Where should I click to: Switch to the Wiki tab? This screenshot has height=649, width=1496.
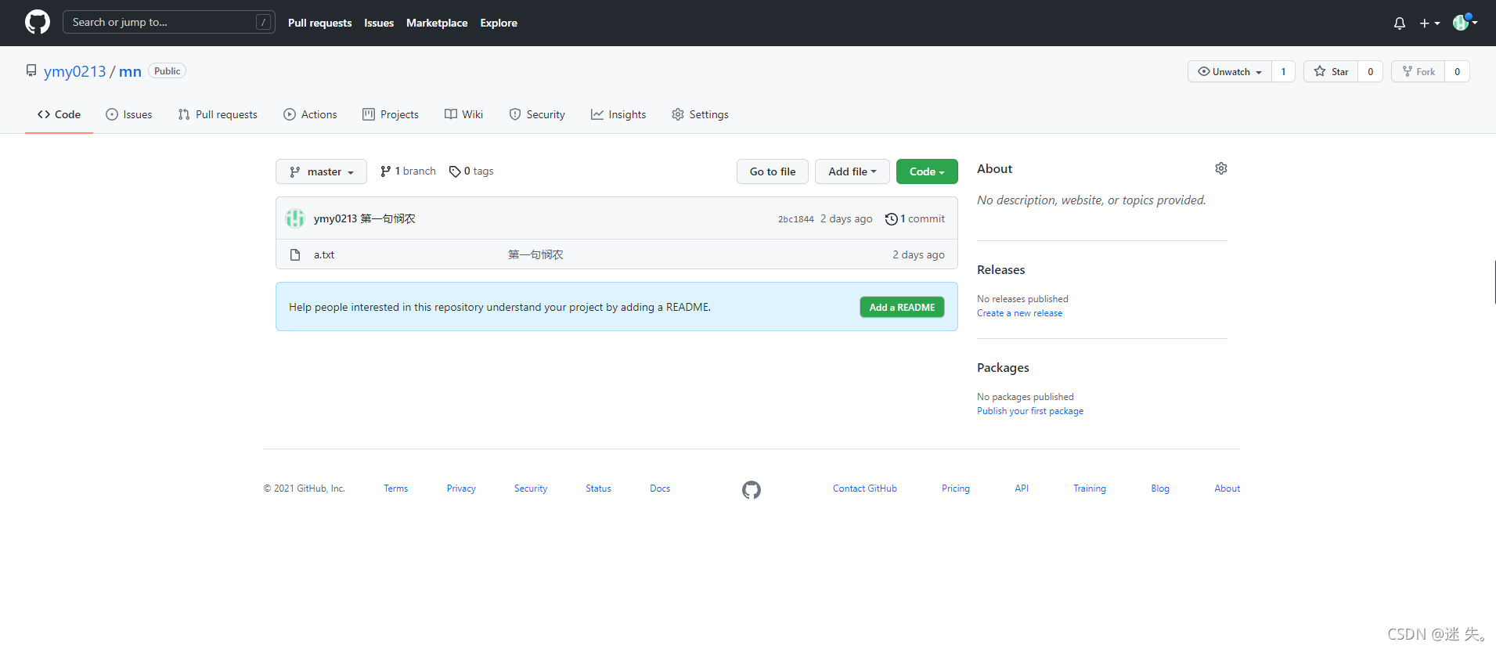coord(463,114)
